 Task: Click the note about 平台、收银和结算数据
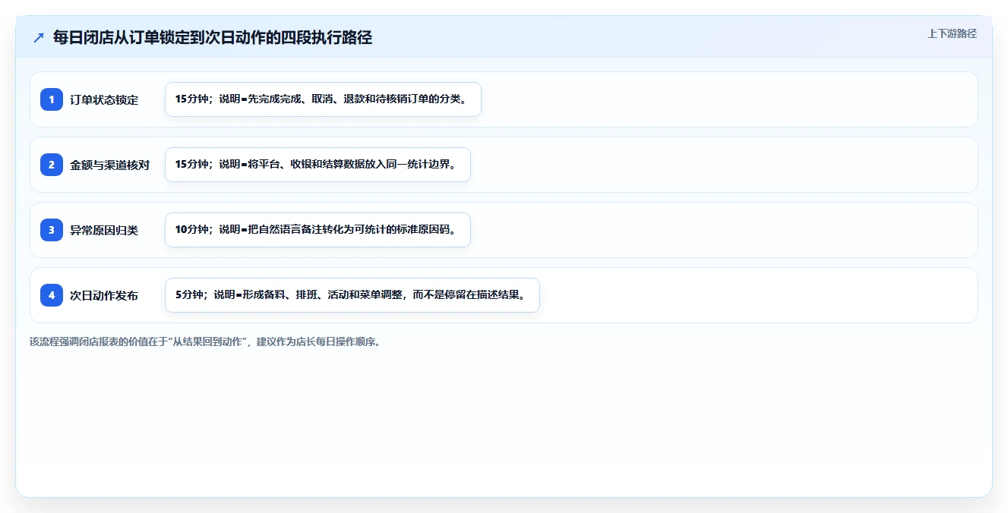(318, 165)
